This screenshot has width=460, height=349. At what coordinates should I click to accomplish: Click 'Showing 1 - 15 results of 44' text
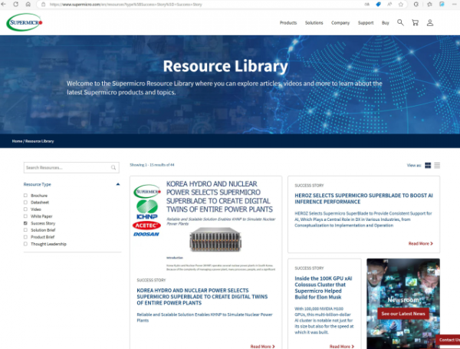click(152, 165)
